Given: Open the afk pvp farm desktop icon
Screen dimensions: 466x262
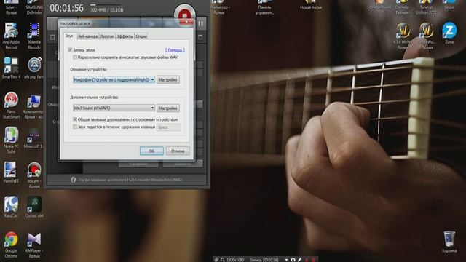Looking at the screenshot, I should point(33,68).
